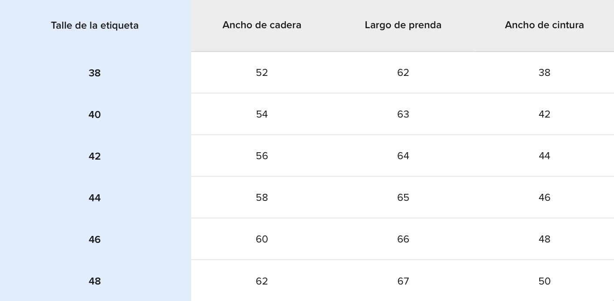Viewport: 614px width, 301px height.
Task: Click size 48 in the label column
Action: (x=95, y=281)
